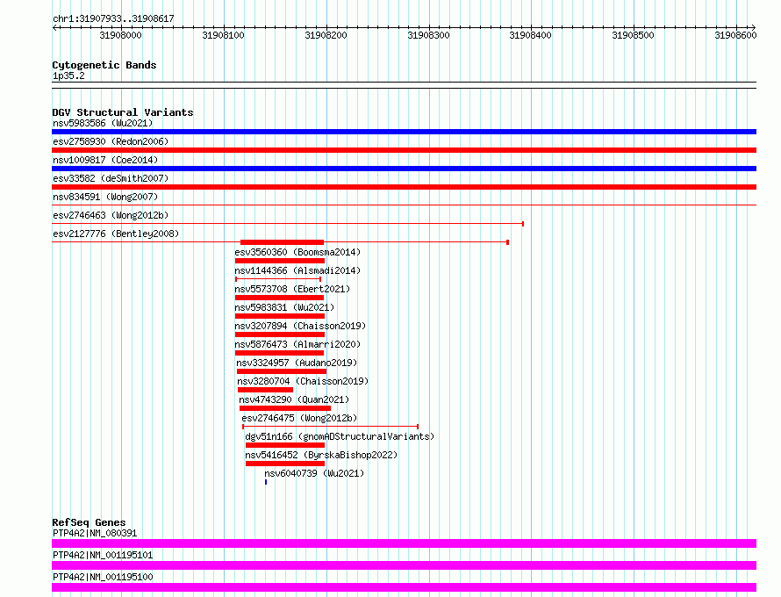Image resolution: width=781 pixels, height=597 pixels.
Task: Click the magenta bar for NM_001195100
Action: coord(404,587)
